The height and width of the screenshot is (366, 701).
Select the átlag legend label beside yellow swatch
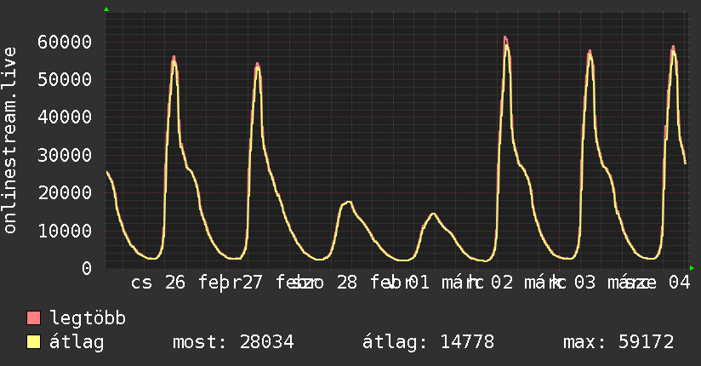click(x=77, y=342)
